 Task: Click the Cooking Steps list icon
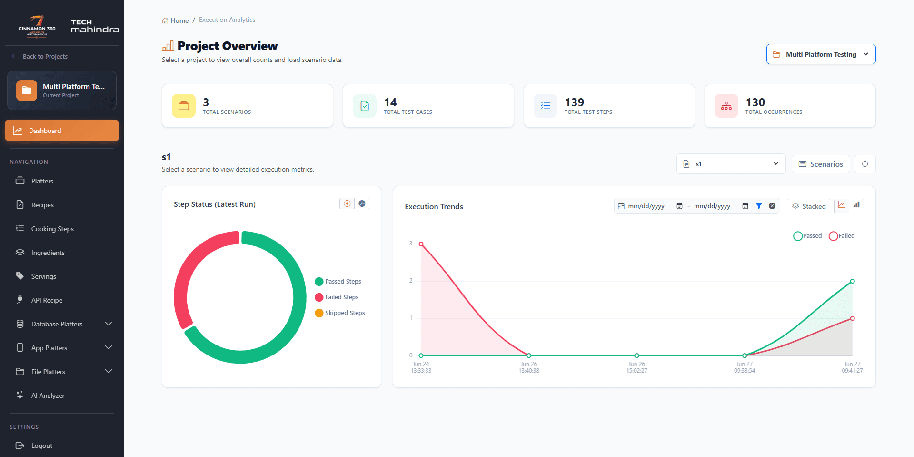pos(20,228)
